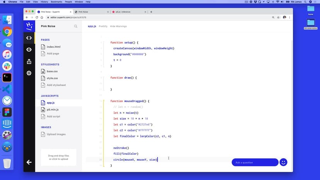The height and width of the screenshot is (180, 320).
Task: Select the p5.min.js script file
Action: (53, 110)
